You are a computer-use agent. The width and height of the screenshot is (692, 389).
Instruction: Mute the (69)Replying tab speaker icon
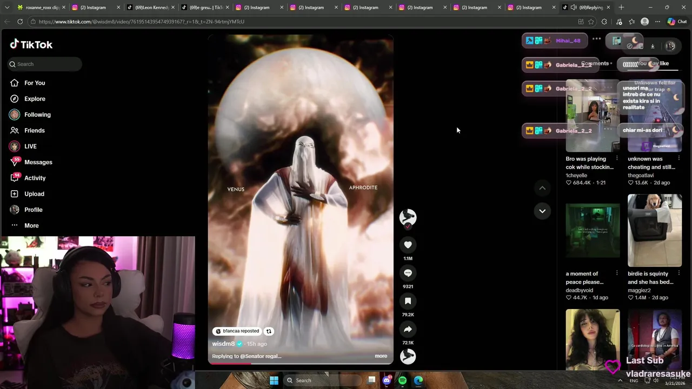click(574, 8)
